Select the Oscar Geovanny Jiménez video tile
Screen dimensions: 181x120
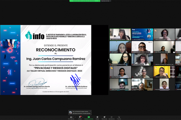tap(142, 47)
